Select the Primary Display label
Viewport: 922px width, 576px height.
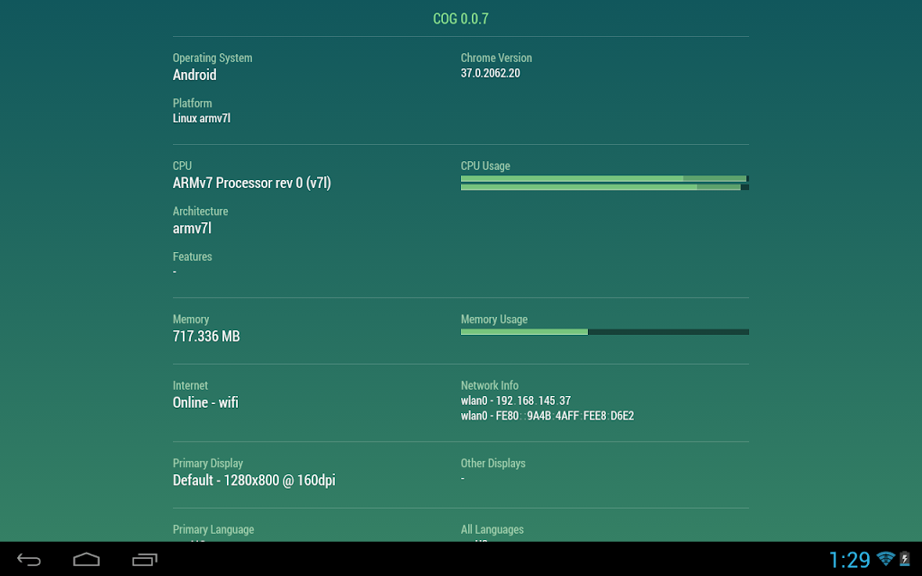coord(208,463)
